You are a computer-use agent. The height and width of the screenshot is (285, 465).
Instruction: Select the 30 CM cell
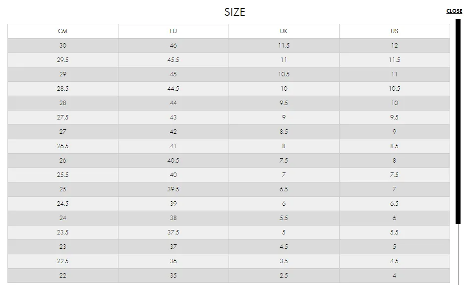click(62, 46)
